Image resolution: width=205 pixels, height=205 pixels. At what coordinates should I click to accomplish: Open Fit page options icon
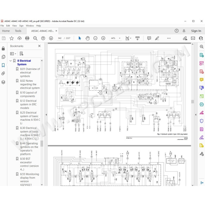(x=128, y=38)
